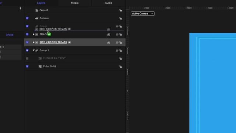Click the lock icon for Group row
The height and width of the screenshot is (133, 236).
[121, 26]
